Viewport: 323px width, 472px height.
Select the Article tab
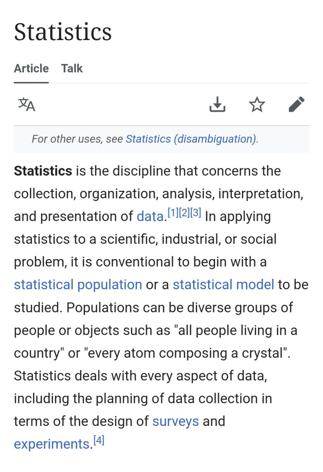31,68
